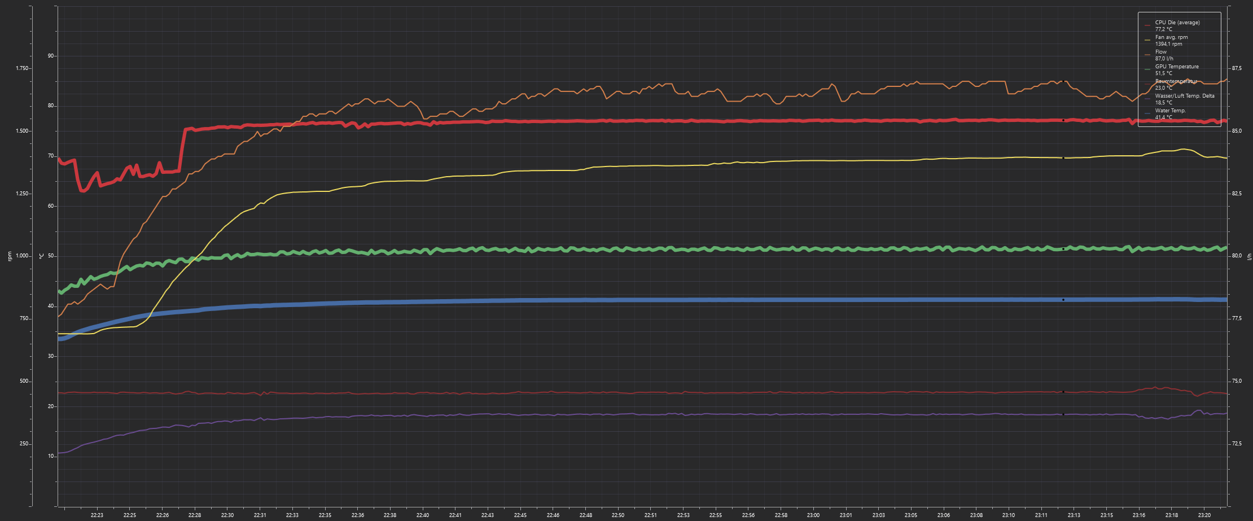
Task: Click the '23,0 °C' room temperature value
Action: click(1163, 88)
